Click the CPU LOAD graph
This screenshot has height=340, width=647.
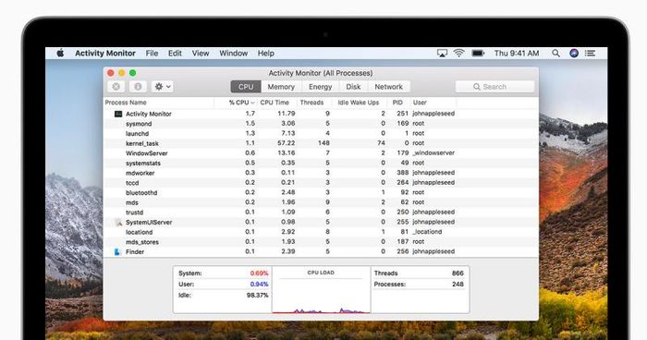click(321, 290)
